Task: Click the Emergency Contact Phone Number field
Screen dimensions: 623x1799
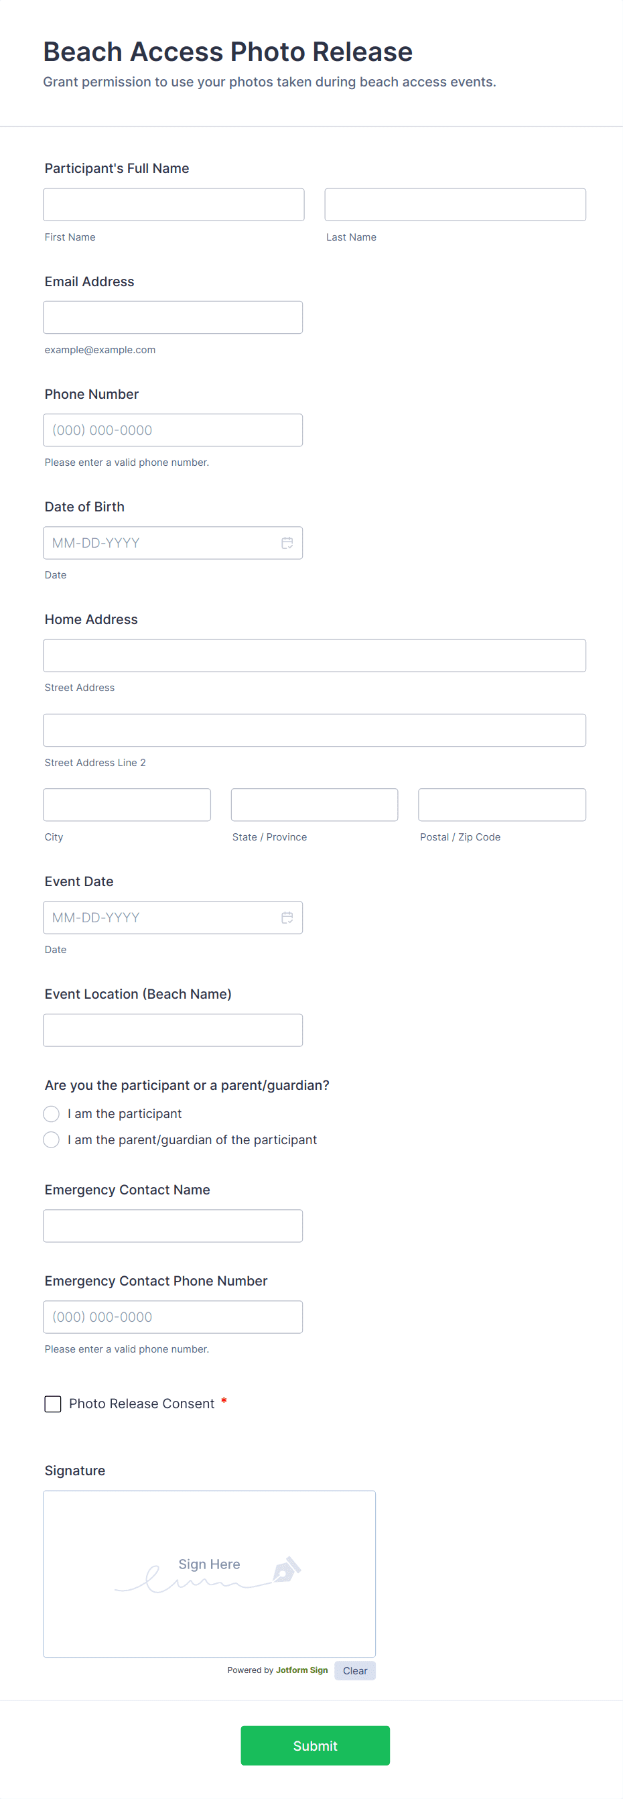Action: (172, 1316)
